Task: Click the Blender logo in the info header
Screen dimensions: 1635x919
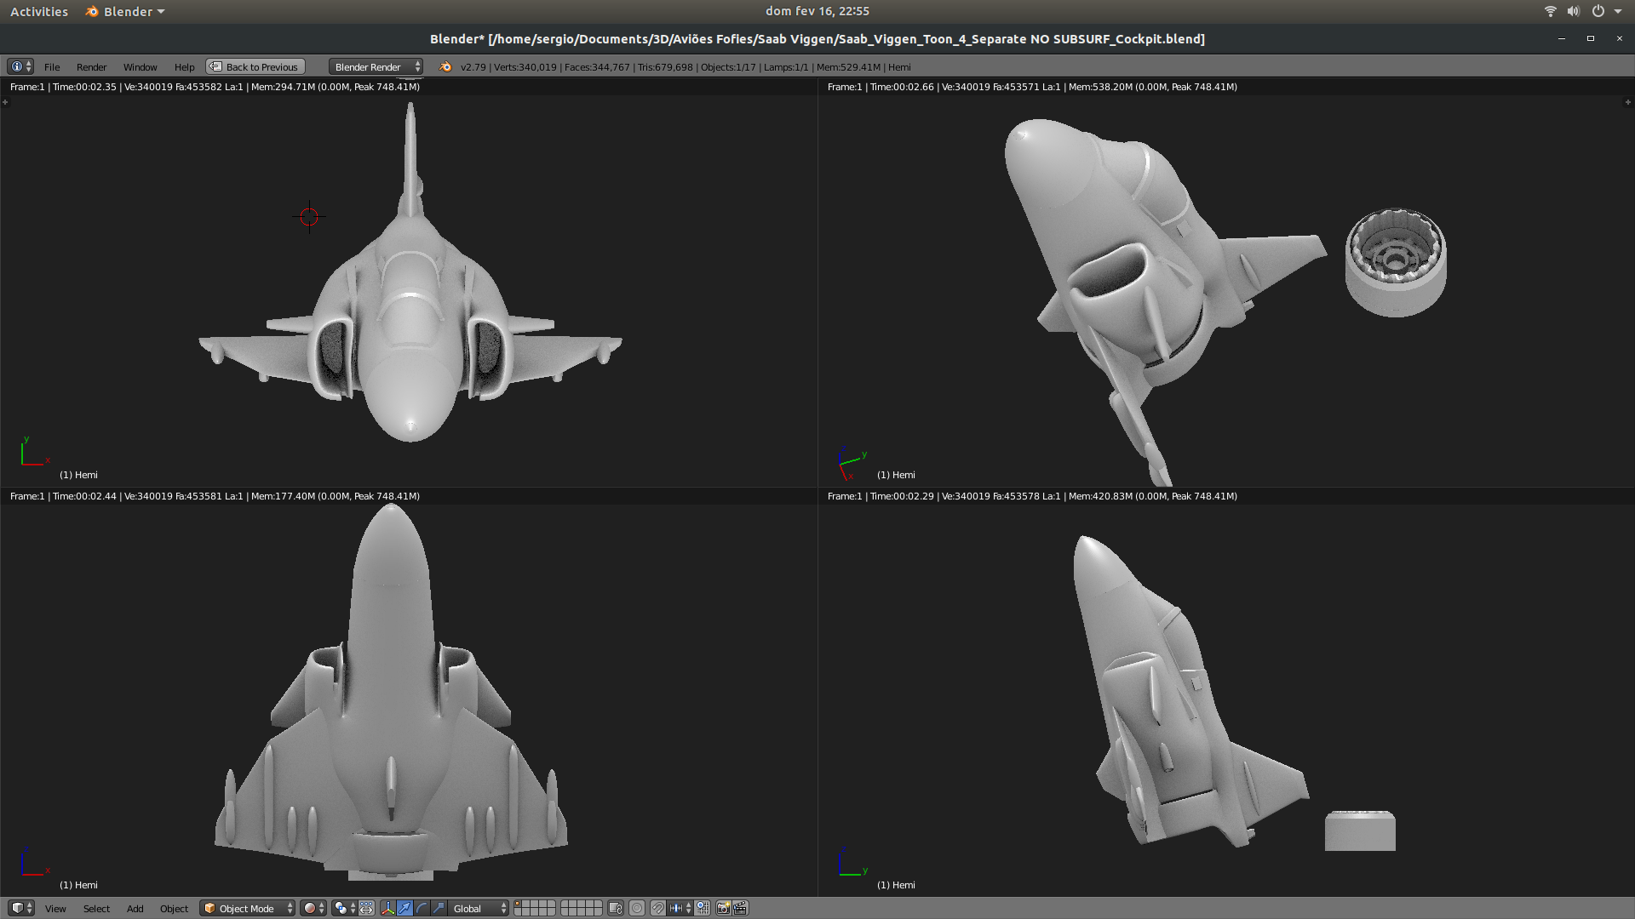Action: point(445,66)
